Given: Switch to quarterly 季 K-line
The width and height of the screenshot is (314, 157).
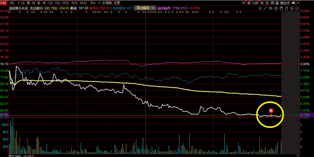Looking at the screenshot, I should [39, 3].
